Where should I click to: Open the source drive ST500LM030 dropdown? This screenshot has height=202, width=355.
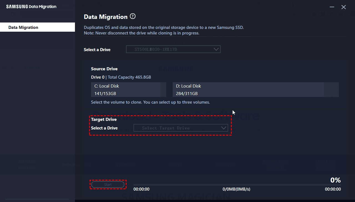click(x=173, y=49)
